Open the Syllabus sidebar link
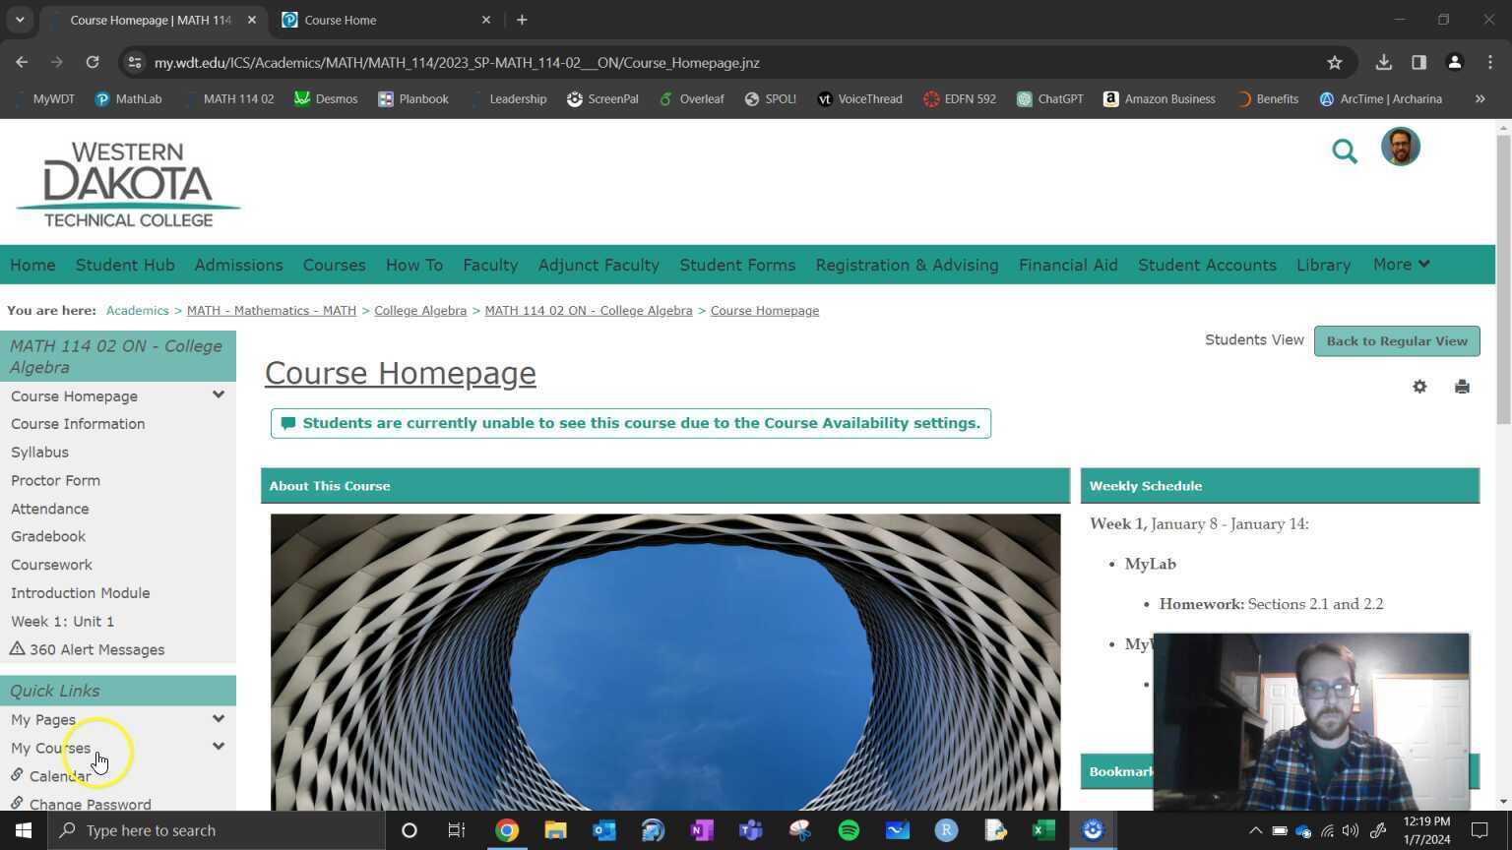The height and width of the screenshot is (850, 1512). [x=39, y=453]
